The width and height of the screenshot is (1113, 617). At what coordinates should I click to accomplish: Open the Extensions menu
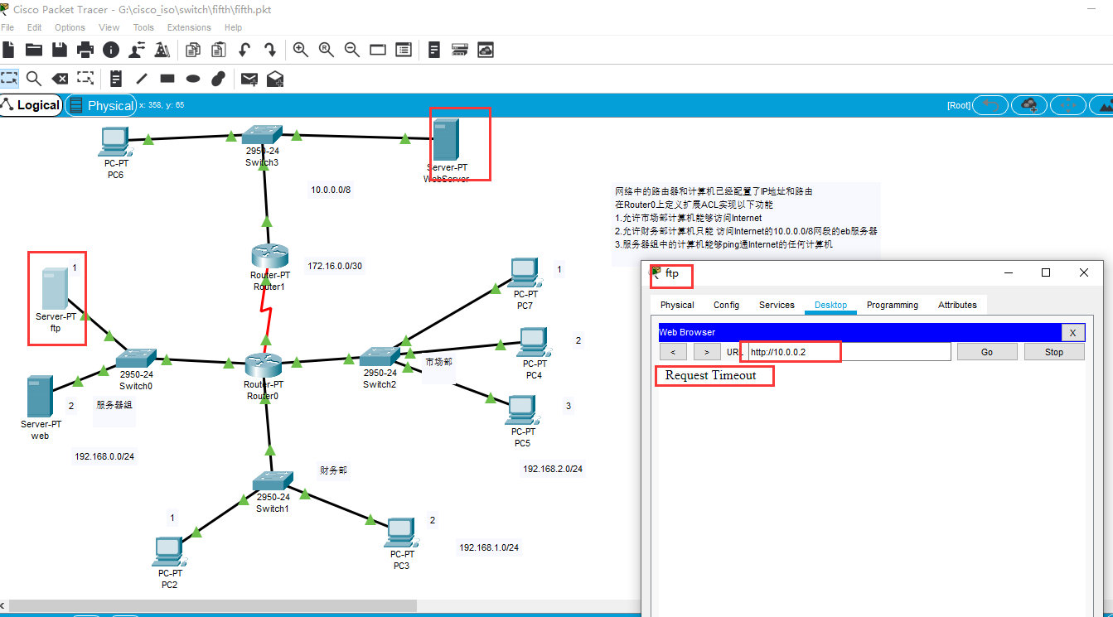coord(189,27)
